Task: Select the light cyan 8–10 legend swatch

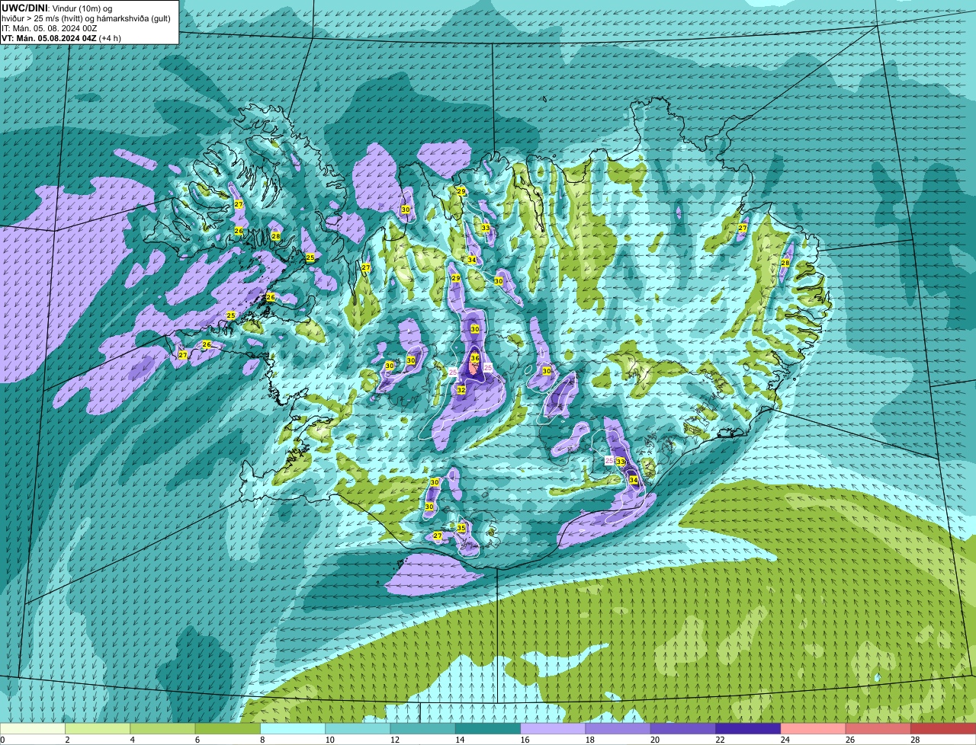Action: click(x=293, y=728)
